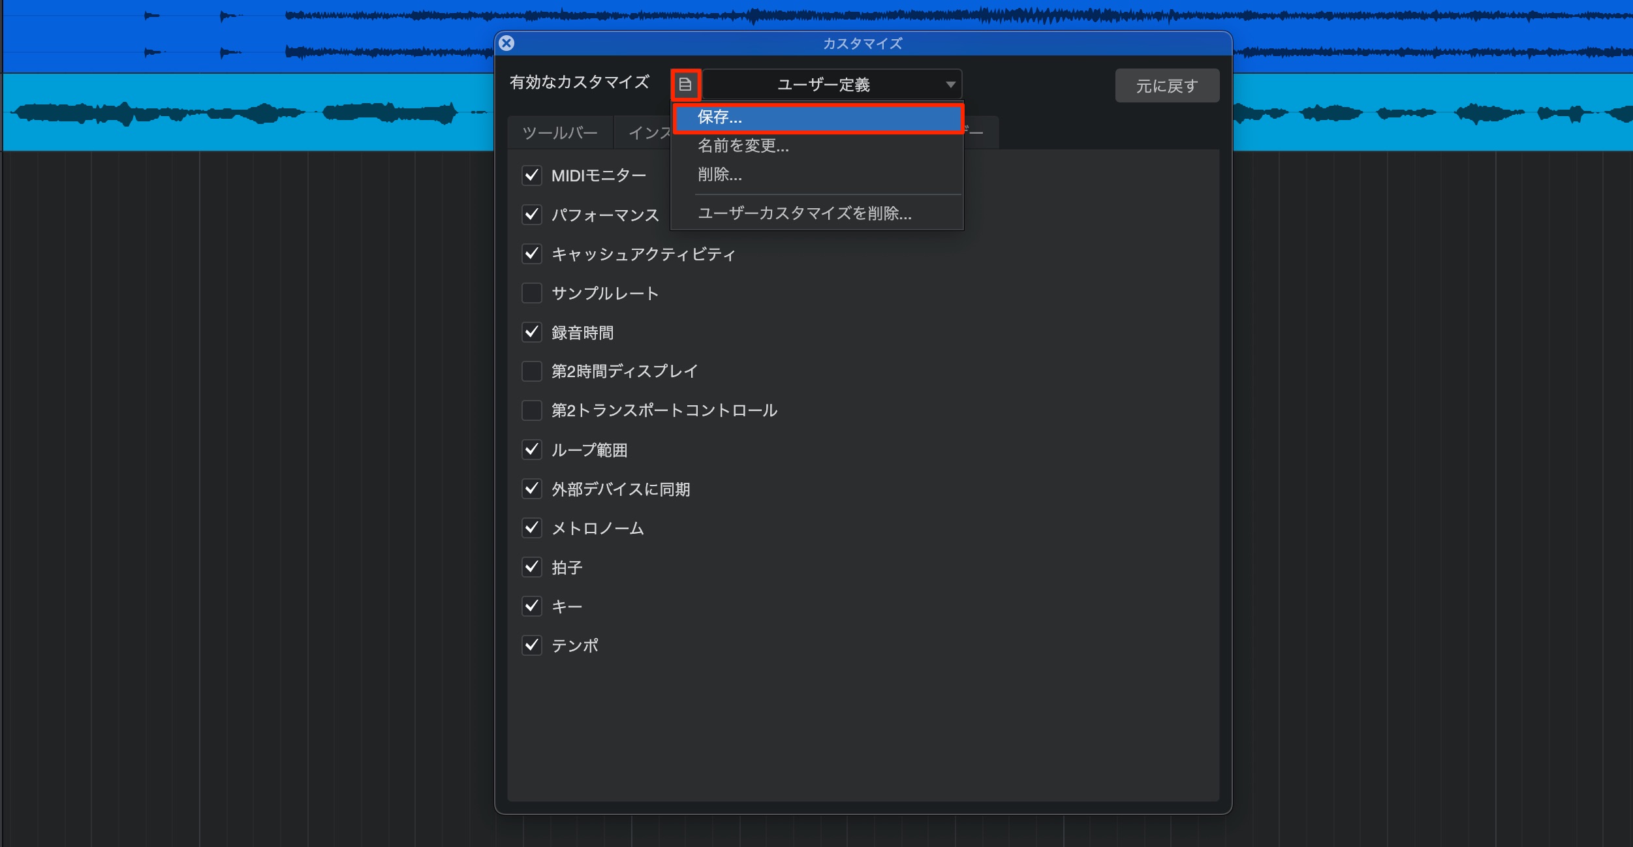Switch to the ツールバー tab
The image size is (1633, 847).
[560, 133]
